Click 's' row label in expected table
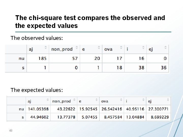 (23, 117)
